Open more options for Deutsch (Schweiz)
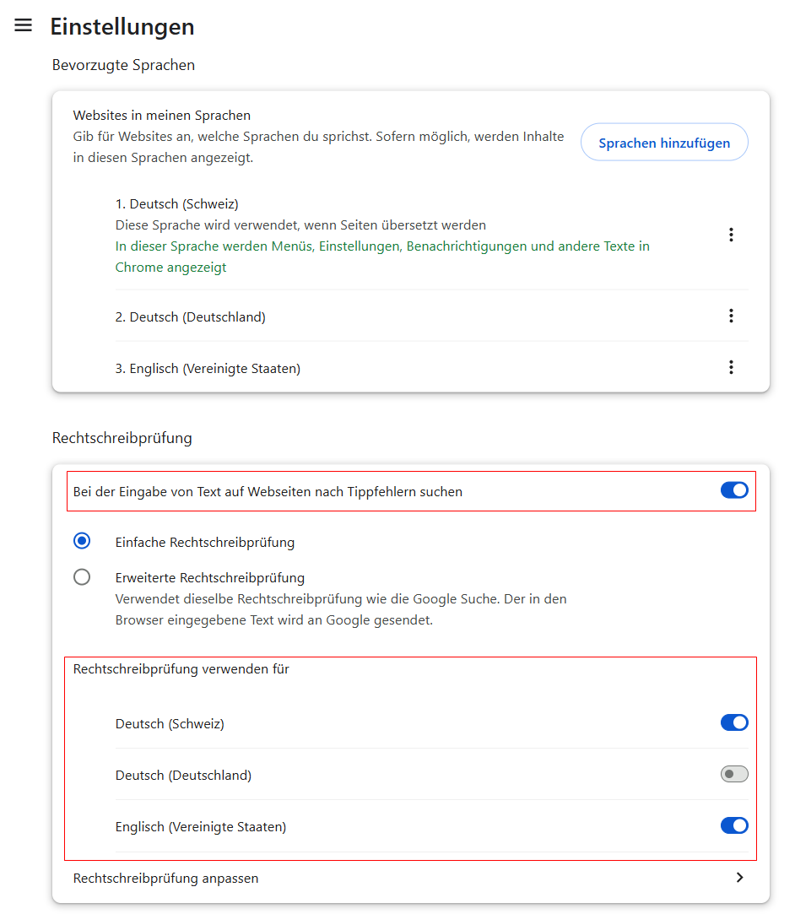This screenshot has width=795, height=914. [731, 235]
